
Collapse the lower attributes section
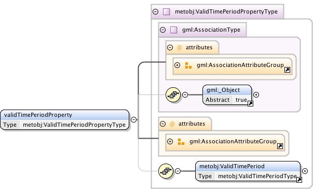coord(162,124)
